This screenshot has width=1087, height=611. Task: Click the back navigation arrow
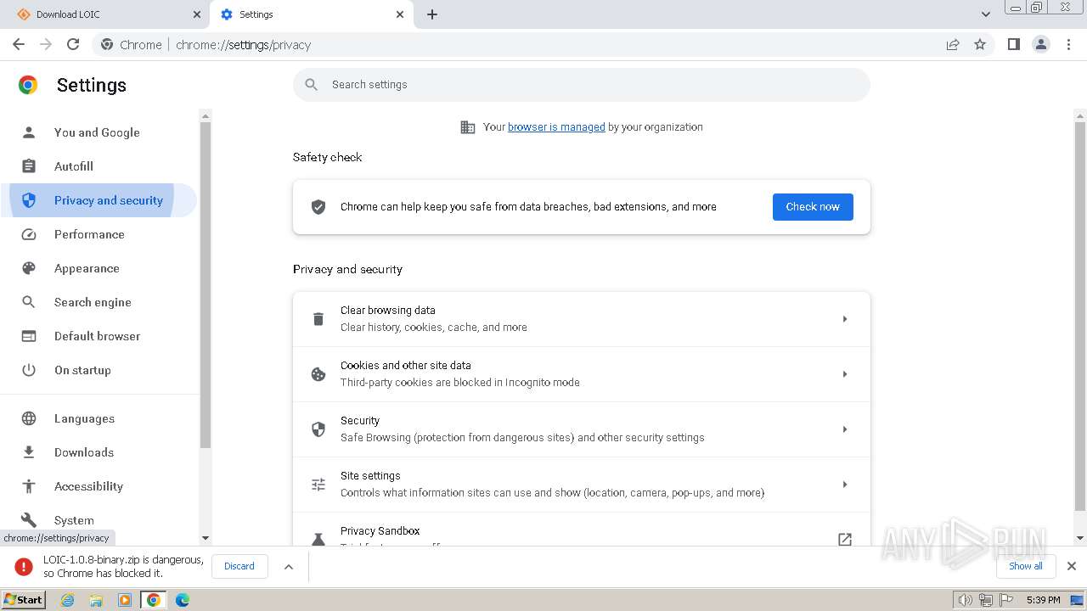19,44
